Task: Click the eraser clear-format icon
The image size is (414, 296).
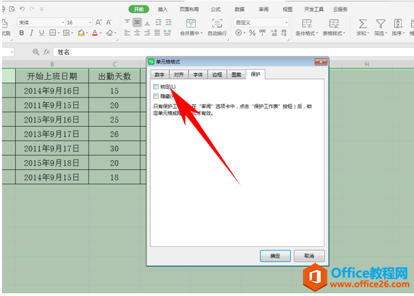Action: [x=110, y=33]
